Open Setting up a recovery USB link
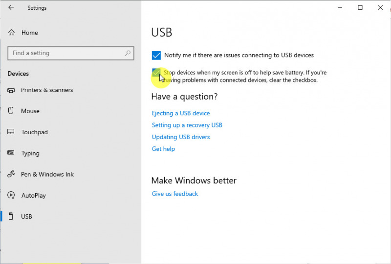This screenshot has width=391, height=264. (187, 125)
